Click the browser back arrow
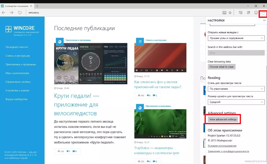Viewport: 267px width, 164px height. click(x=3, y=13)
